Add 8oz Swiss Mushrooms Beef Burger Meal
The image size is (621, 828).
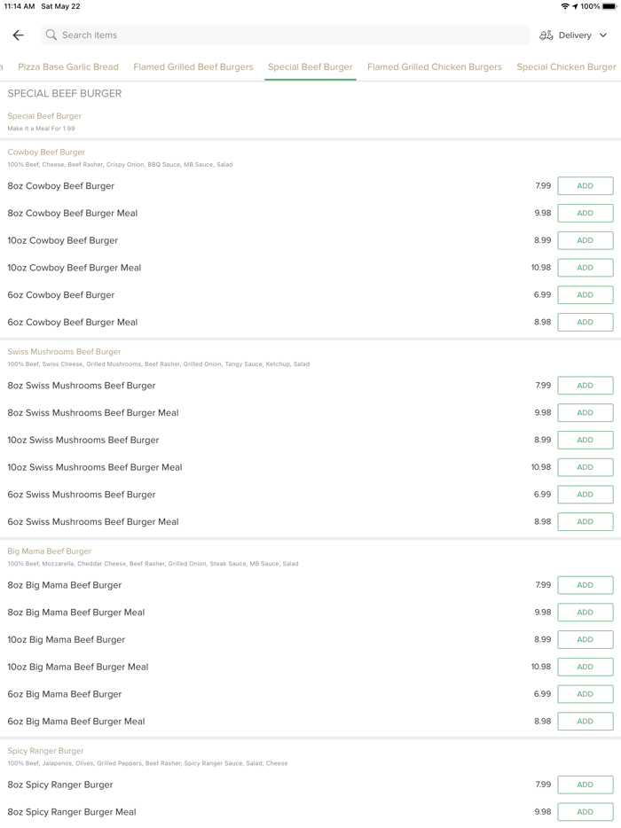coord(585,413)
